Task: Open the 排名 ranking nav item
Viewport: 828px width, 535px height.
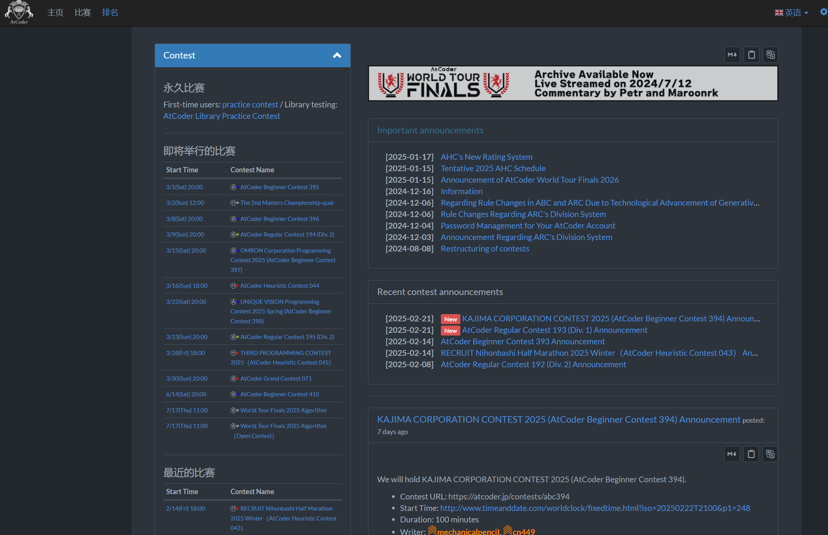Action: click(110, 13)
